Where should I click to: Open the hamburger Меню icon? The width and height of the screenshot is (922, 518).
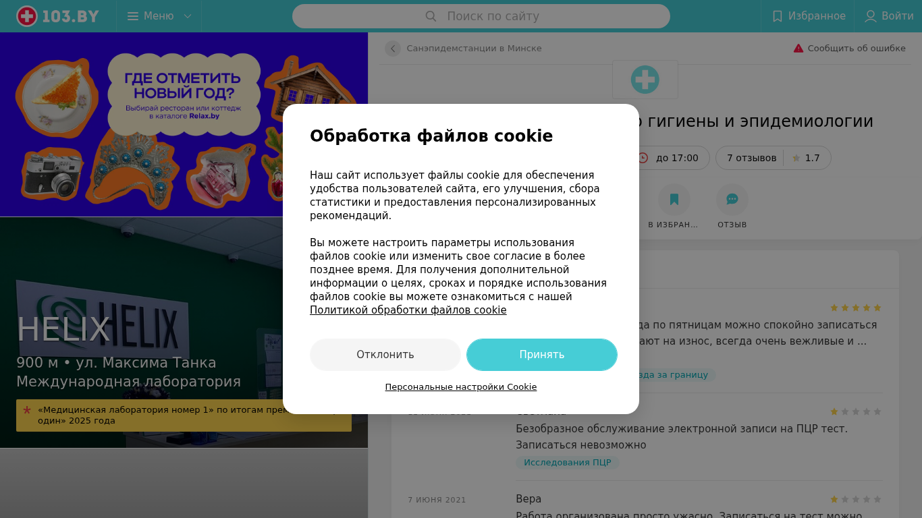[x=133, y=16]
